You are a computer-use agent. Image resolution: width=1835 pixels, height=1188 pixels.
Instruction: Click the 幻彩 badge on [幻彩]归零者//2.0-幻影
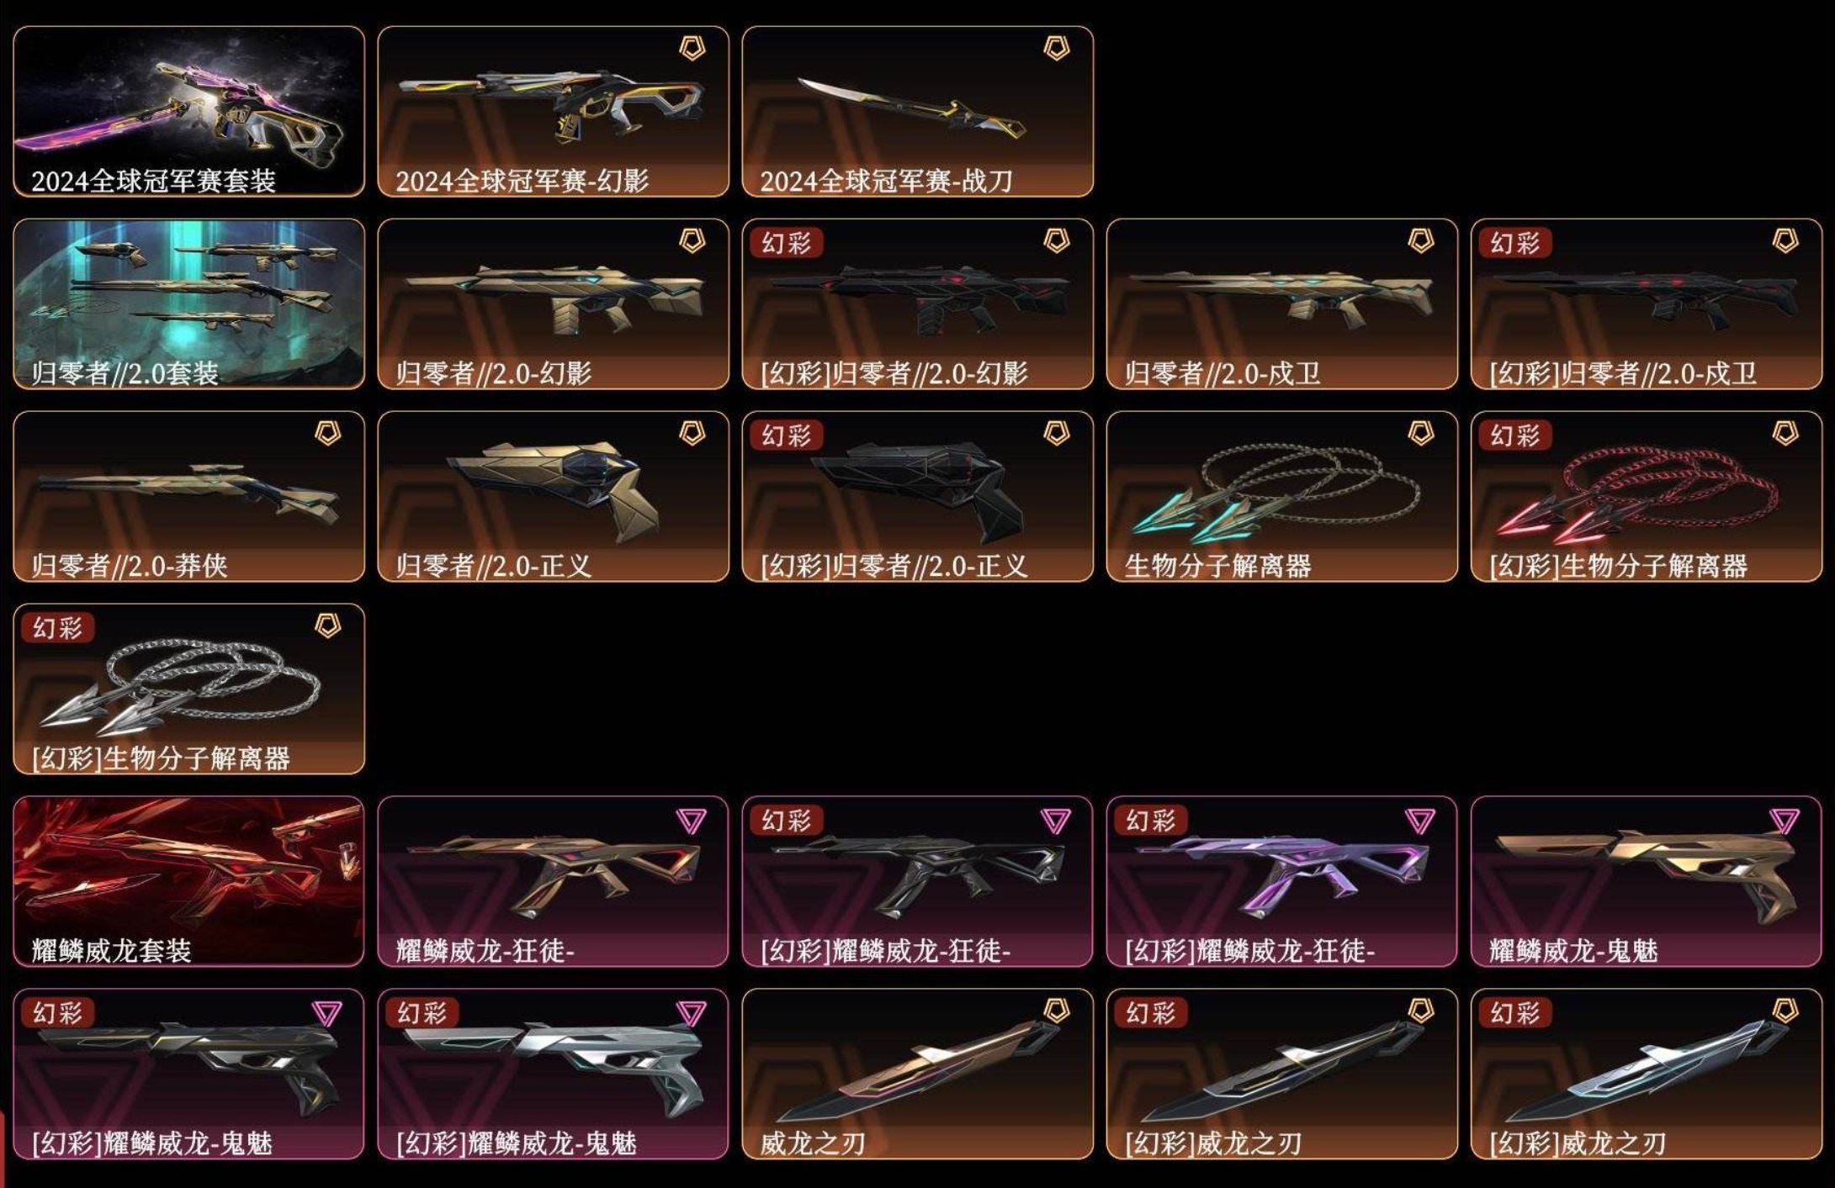tap(786, 243)
